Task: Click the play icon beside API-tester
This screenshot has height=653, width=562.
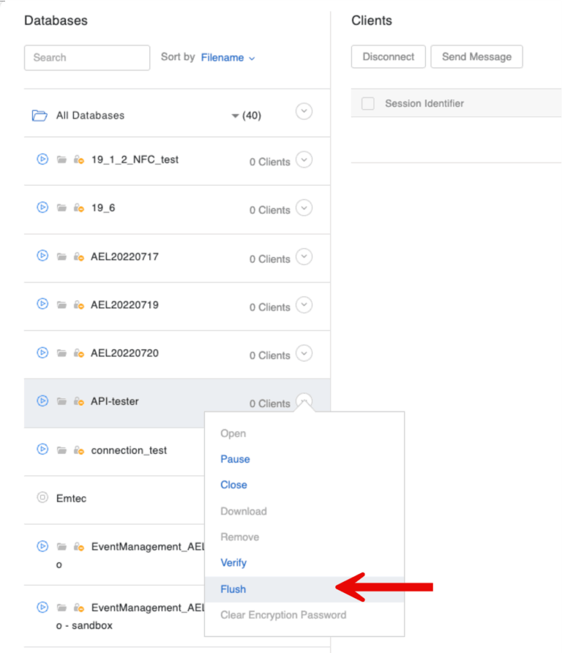Action: (x=42, y=401)
